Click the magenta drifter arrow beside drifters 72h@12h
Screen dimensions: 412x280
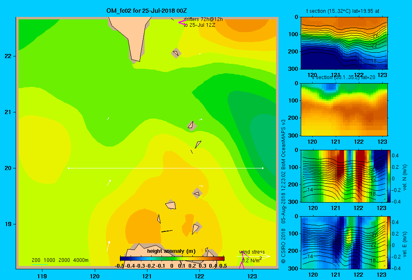click(182, 23)
